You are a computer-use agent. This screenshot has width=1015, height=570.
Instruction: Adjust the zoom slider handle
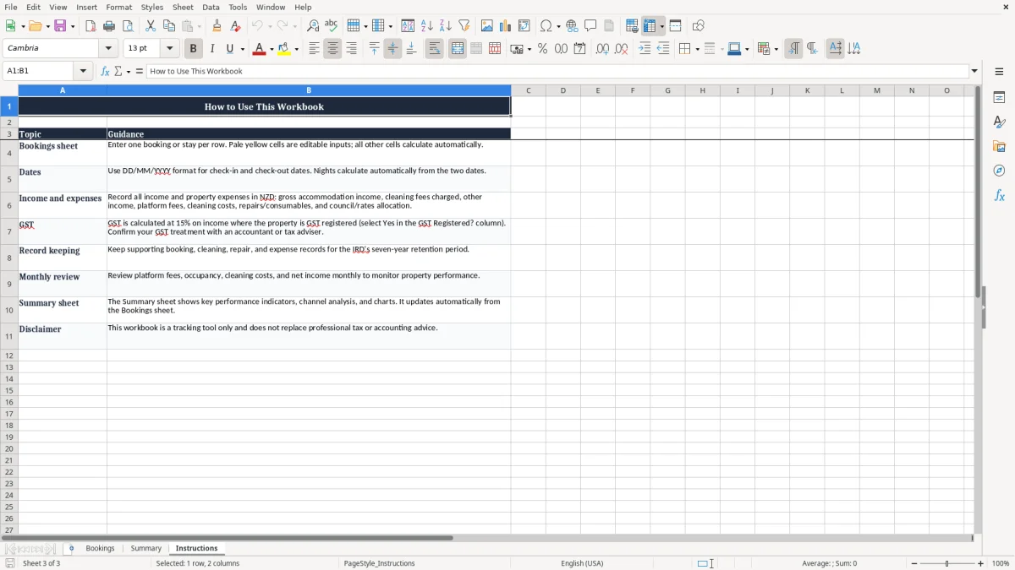click(x=947, y=563)
